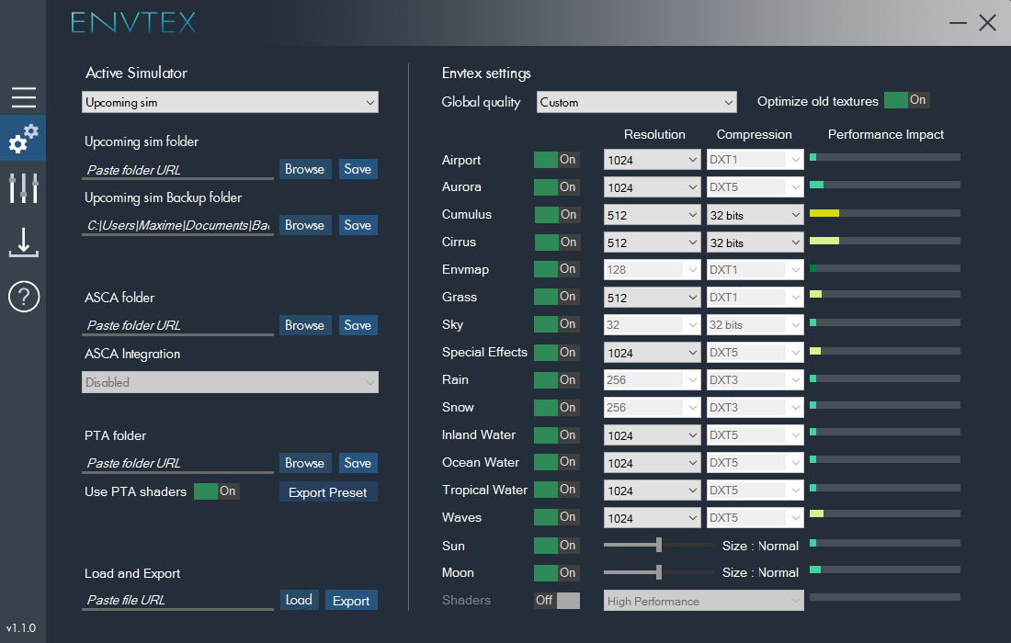
Task: Open the Active Simulator dropdown
Action: pos(230,102)
